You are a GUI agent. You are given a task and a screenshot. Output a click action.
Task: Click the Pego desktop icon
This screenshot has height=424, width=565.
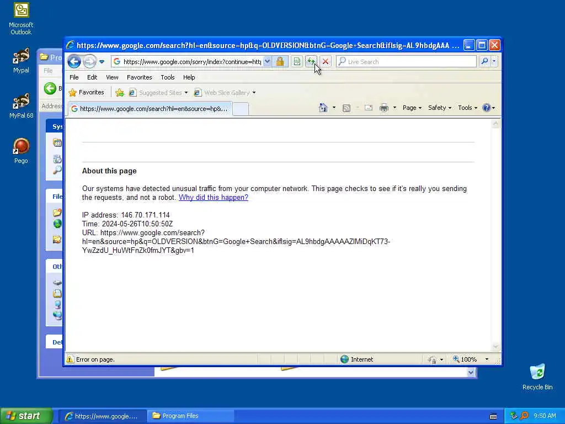point(22,151)
